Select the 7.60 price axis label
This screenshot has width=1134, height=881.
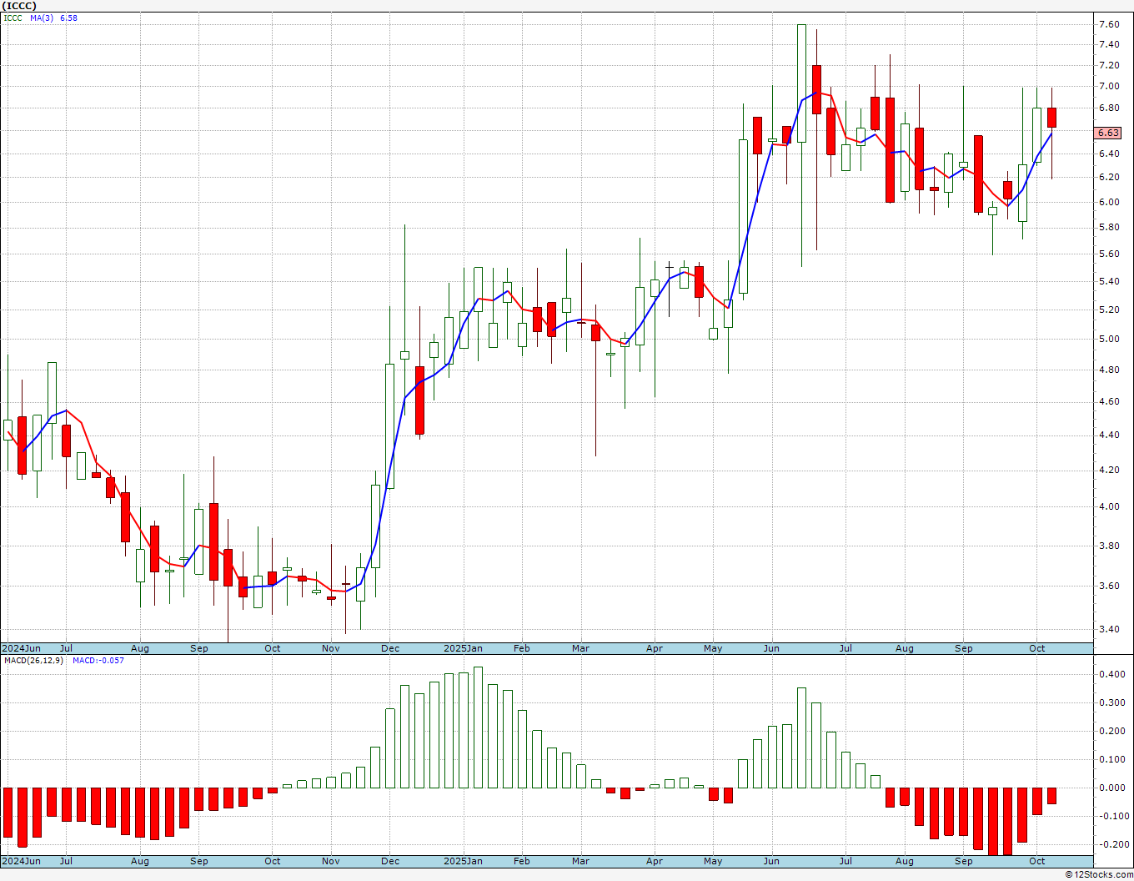point(1109,24)
